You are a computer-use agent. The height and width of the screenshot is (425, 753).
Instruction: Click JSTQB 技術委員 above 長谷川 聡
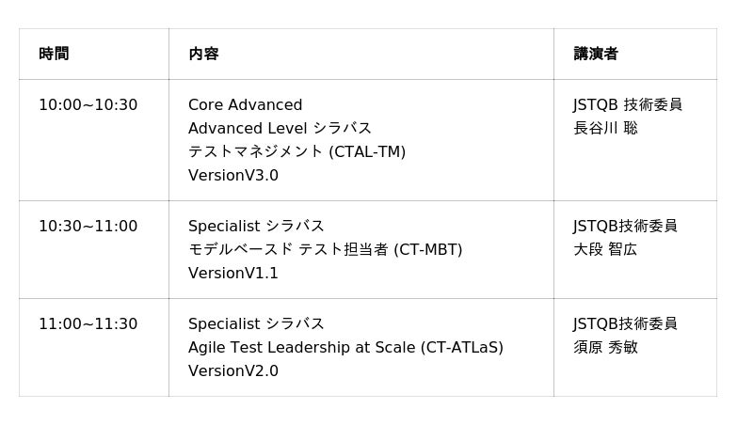point(628,105)
